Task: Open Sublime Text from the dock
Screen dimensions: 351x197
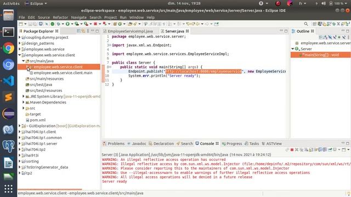Action: pyautogui.click(x=9, y=97)
